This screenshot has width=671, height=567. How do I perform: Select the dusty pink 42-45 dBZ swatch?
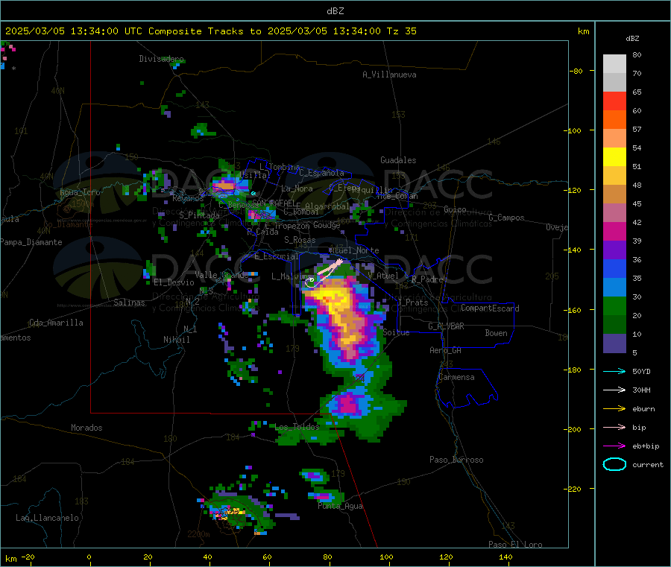[614, 212]
